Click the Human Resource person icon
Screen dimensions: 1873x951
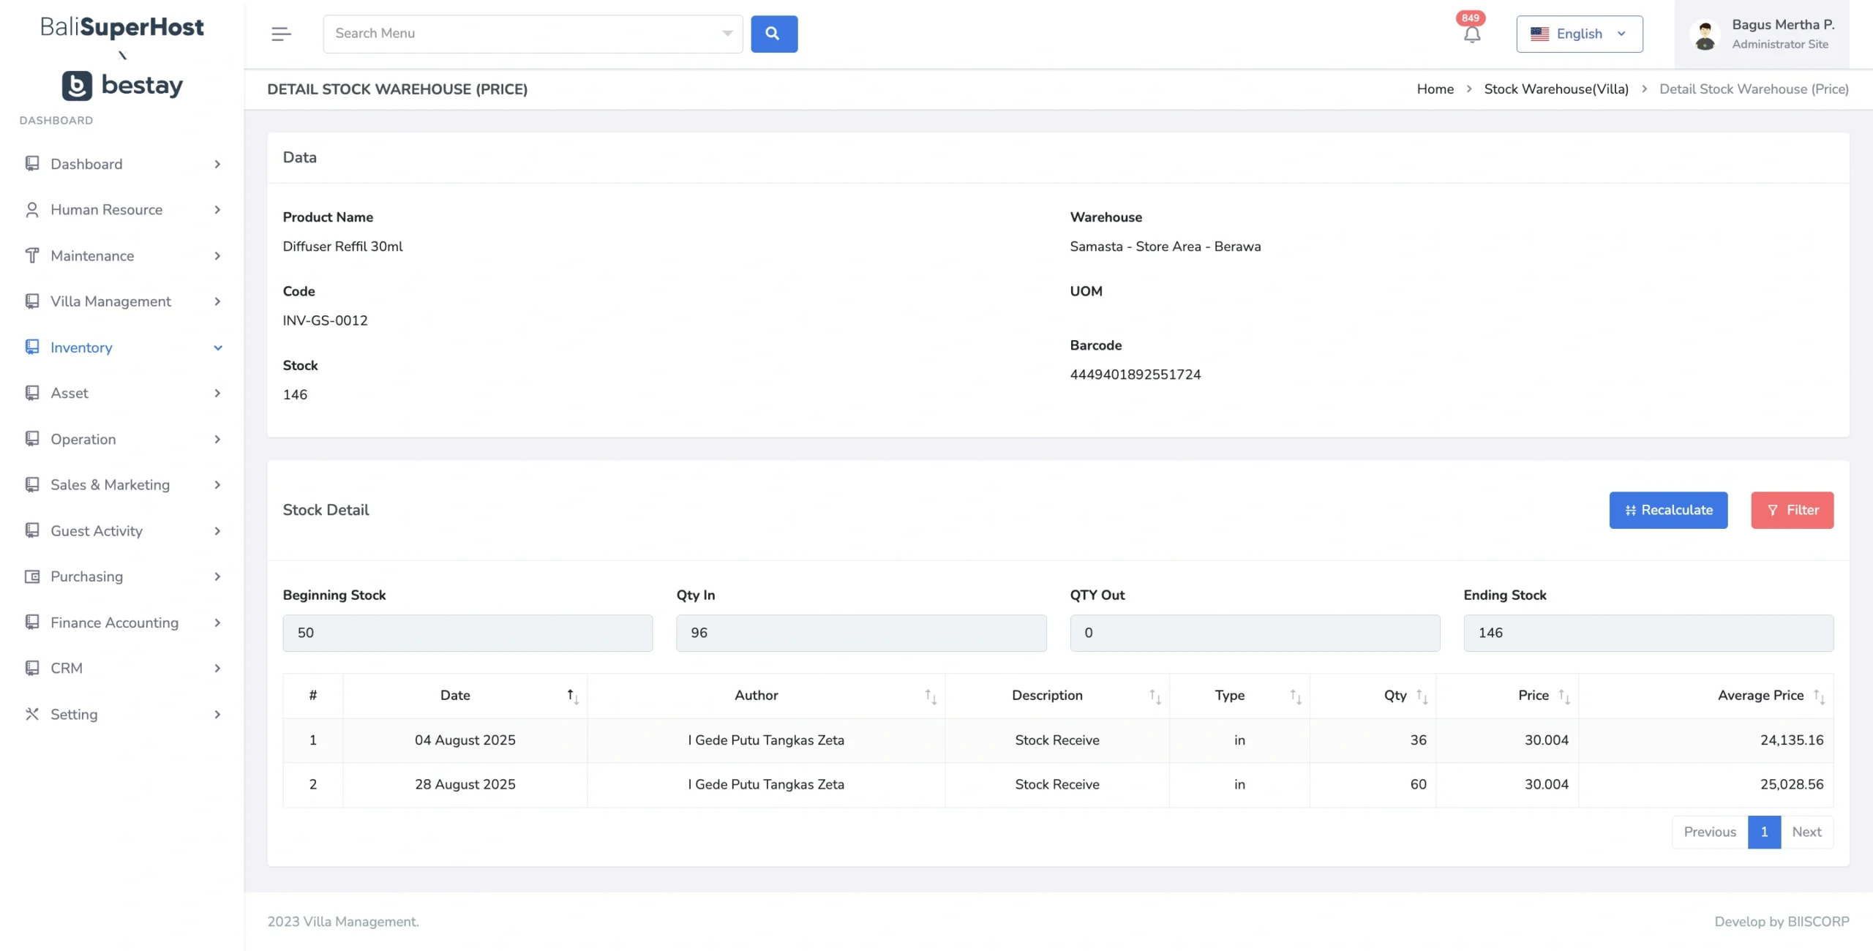point(32,210)
